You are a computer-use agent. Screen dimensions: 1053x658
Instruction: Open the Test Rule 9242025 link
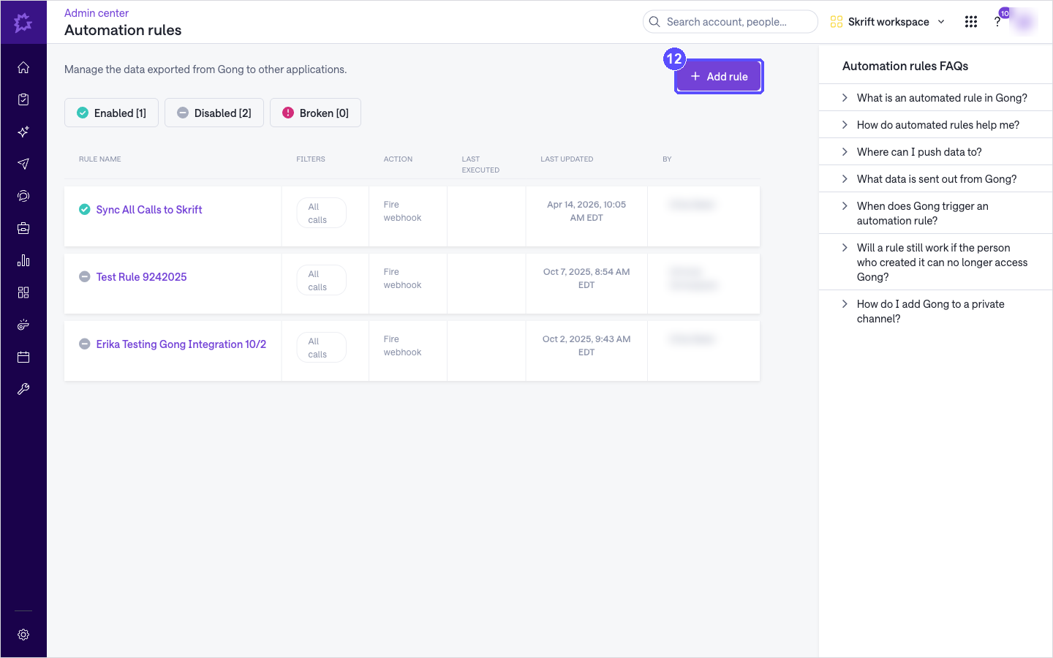click(142, 277)
